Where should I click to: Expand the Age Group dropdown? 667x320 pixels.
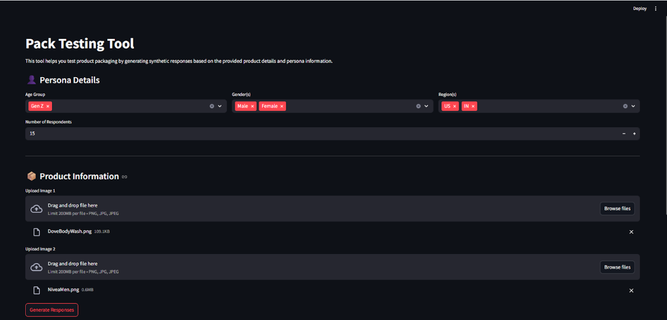coord(220,106)
